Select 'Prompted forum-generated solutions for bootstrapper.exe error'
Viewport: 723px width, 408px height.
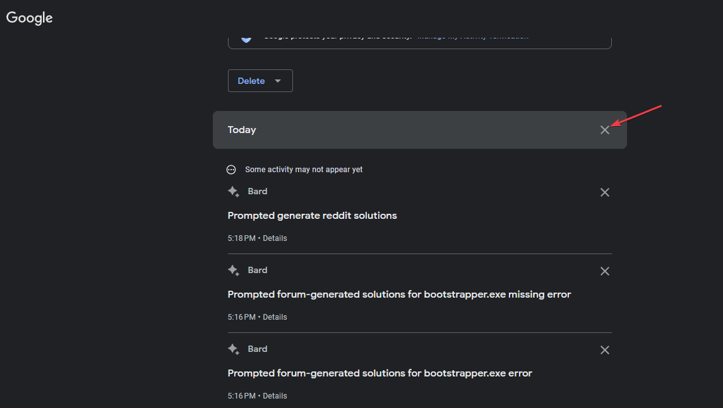[x=379, y=373]
